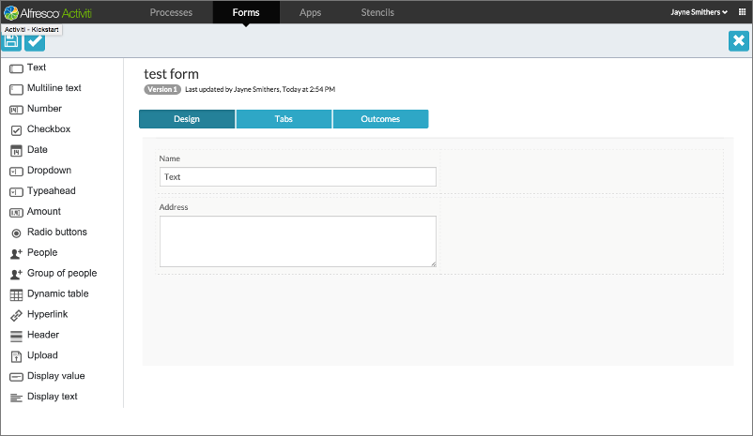Click into the Address multiline text area

[298, 241]
